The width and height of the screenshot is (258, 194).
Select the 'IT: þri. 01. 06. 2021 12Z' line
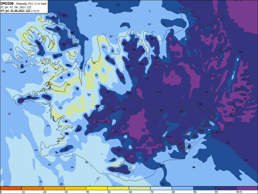(16, 7)
